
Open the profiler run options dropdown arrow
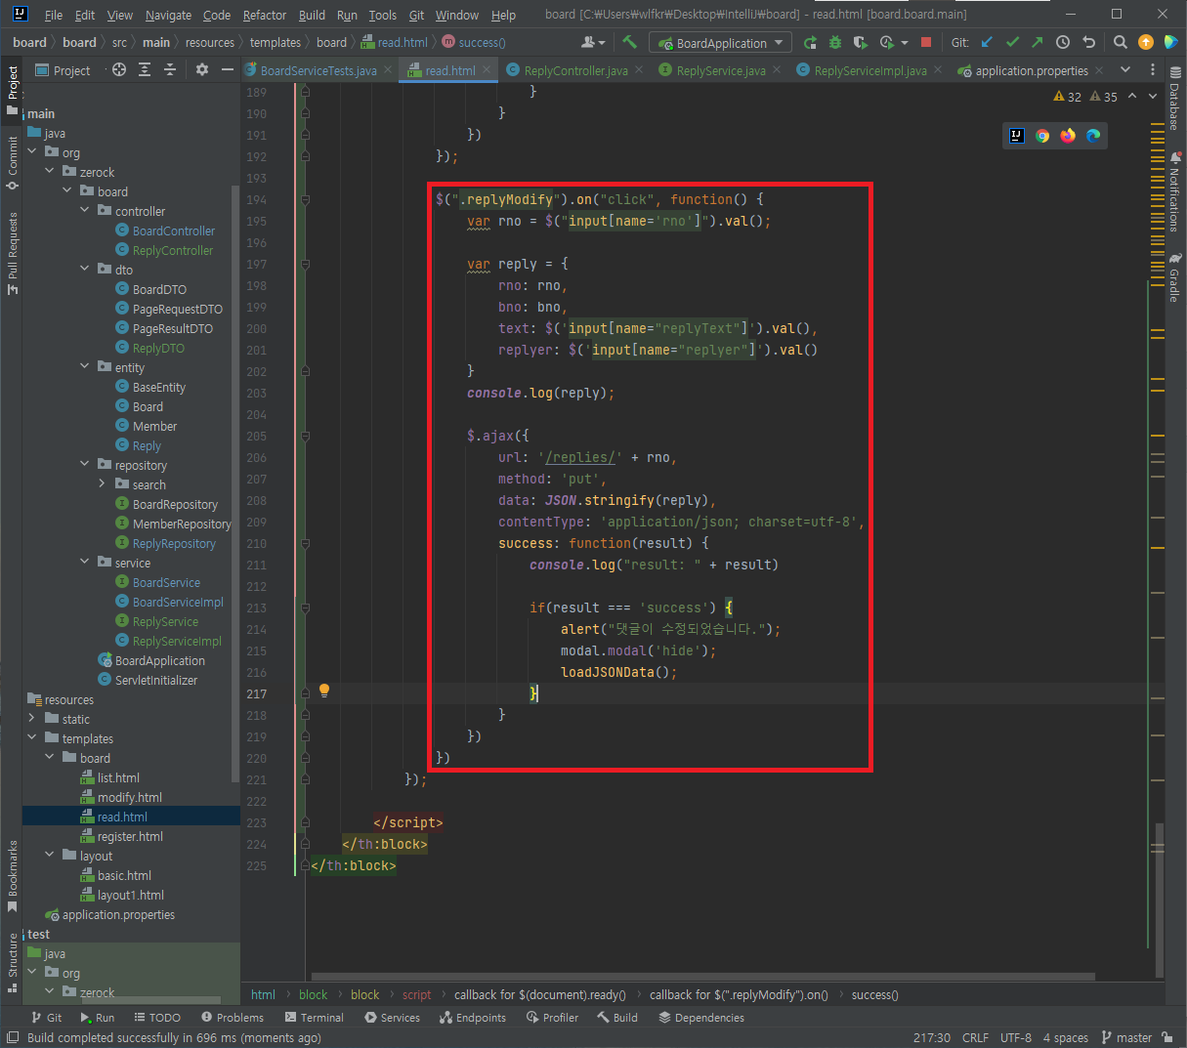[x=905, y=43]
